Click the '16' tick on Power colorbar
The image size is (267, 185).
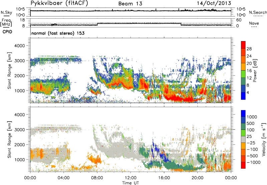pyautogui.click(x=249, y=71)
